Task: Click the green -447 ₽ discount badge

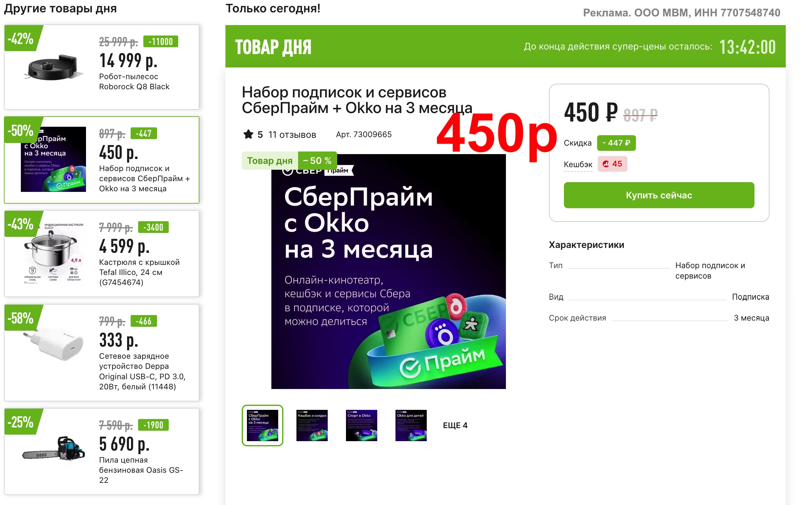Action: [616, 143]
